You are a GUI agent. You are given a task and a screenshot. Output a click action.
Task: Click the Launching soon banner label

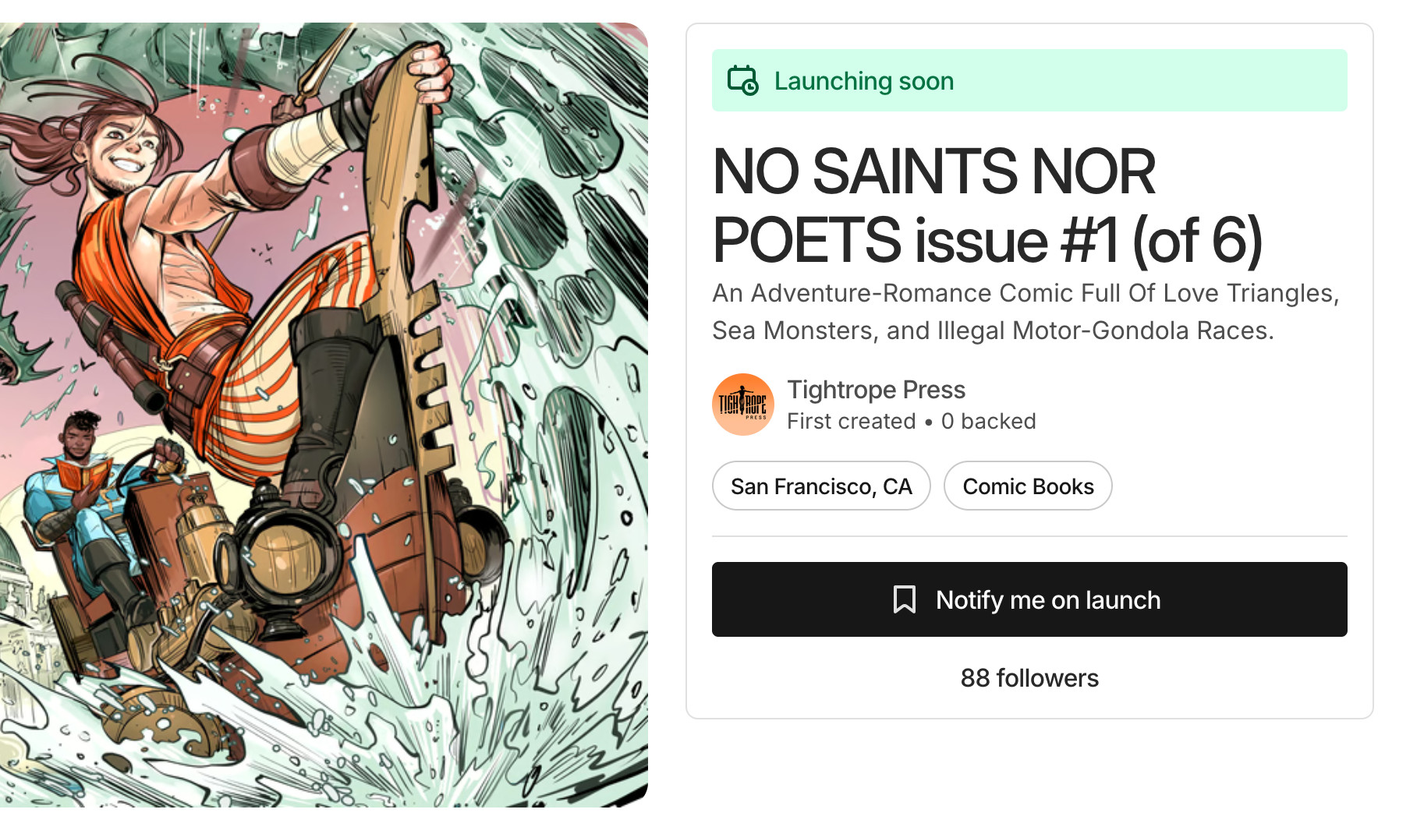pos(863,81)
